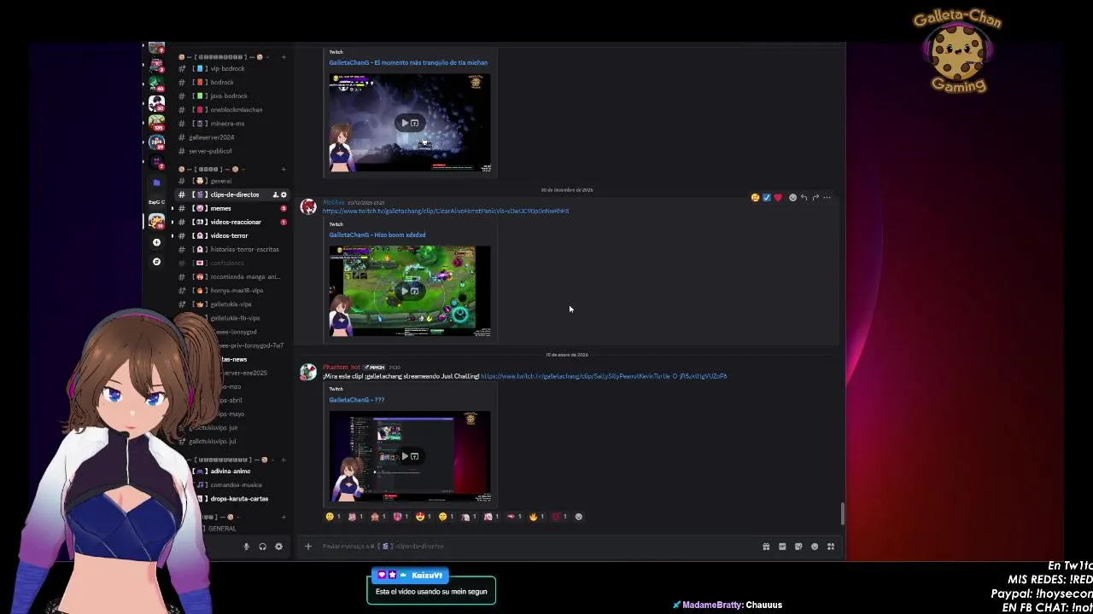Open the videos-terror channel
The width and height of the screenshot is (1093, 614).
[x=231, y=235]
